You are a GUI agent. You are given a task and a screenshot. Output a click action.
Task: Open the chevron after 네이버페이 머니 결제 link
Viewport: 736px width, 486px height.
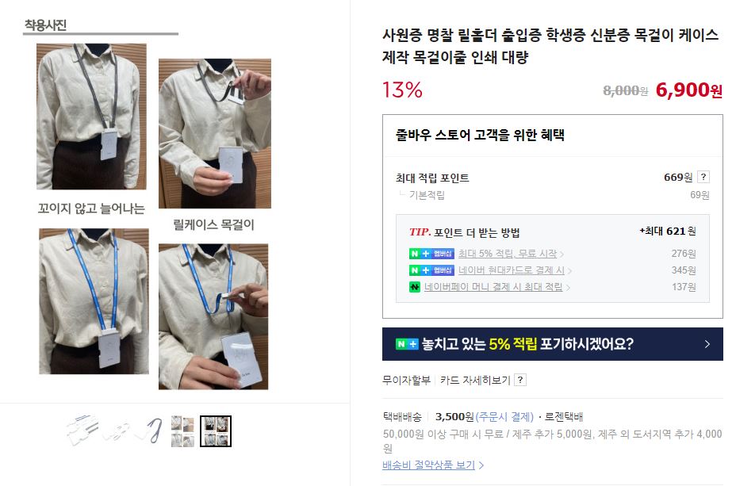[568, 288]
